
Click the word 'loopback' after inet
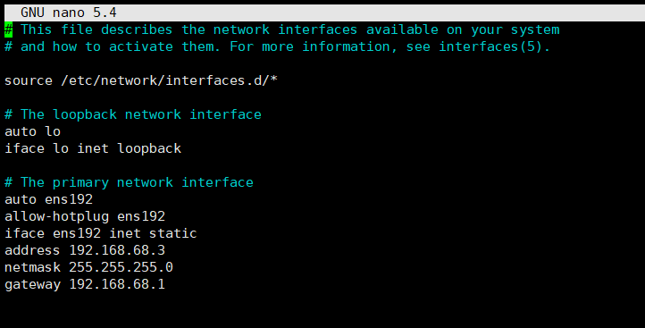pos(149,148)
